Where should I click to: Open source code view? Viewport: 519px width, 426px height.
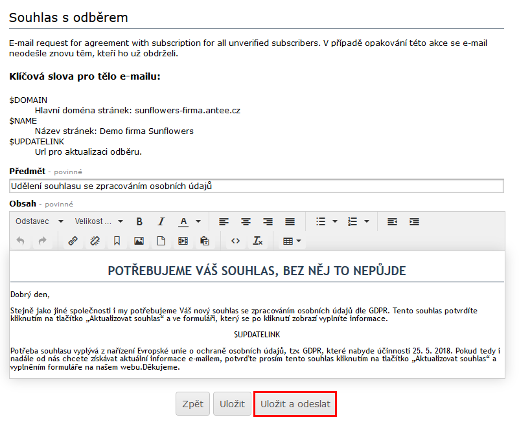pyautogui.click(x=235, y=241)
